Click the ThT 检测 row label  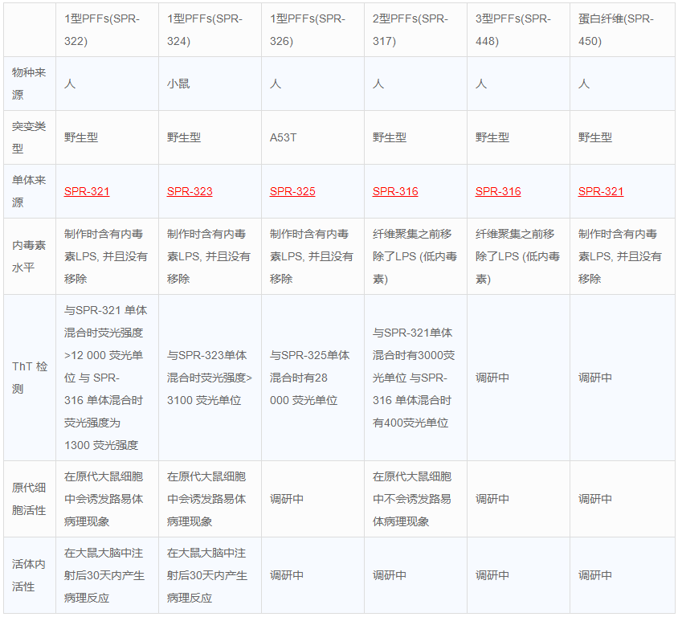tap(29, 377)
